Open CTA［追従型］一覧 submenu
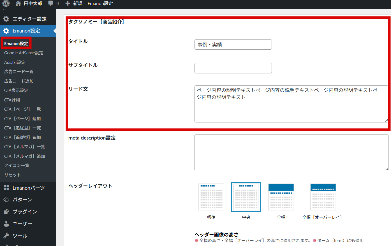 point(22,128)
